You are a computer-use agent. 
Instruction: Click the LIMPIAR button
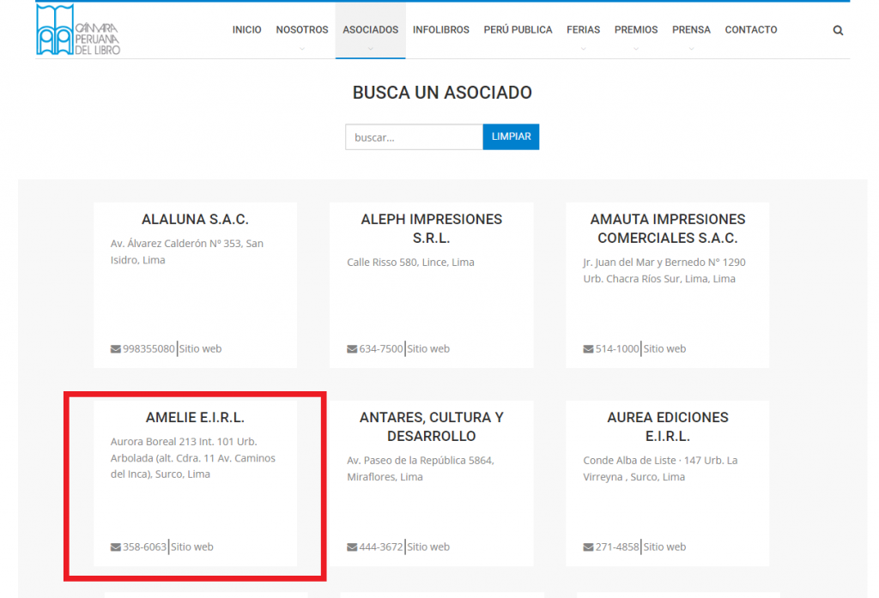point(511,136)
